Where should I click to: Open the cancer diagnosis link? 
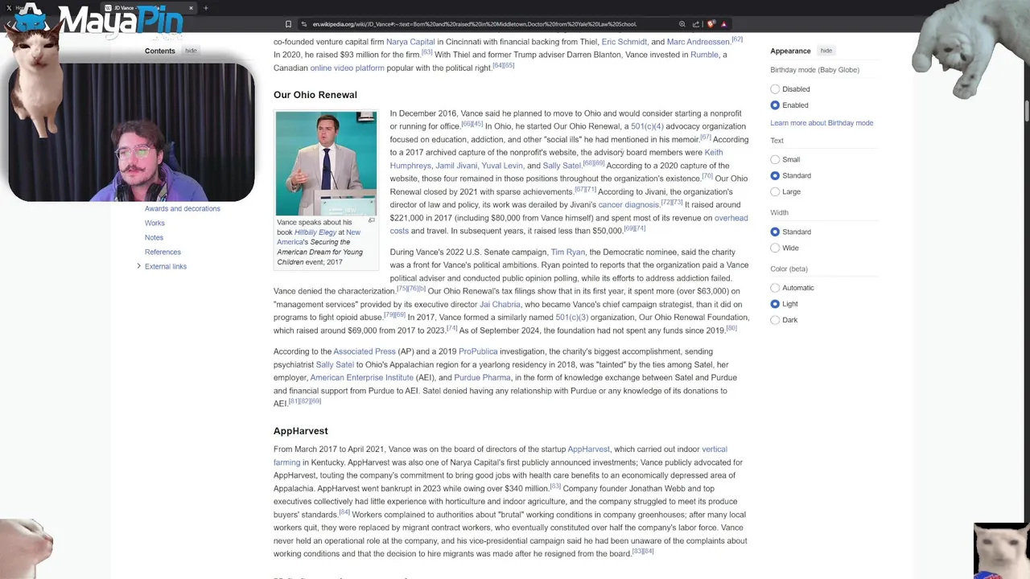(628, 205)
